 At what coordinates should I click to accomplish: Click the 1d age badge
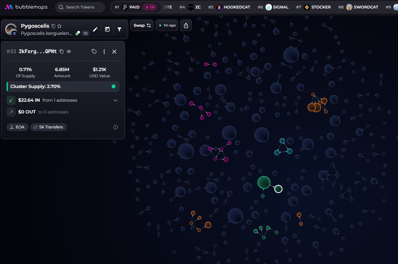tap(85, 33)
